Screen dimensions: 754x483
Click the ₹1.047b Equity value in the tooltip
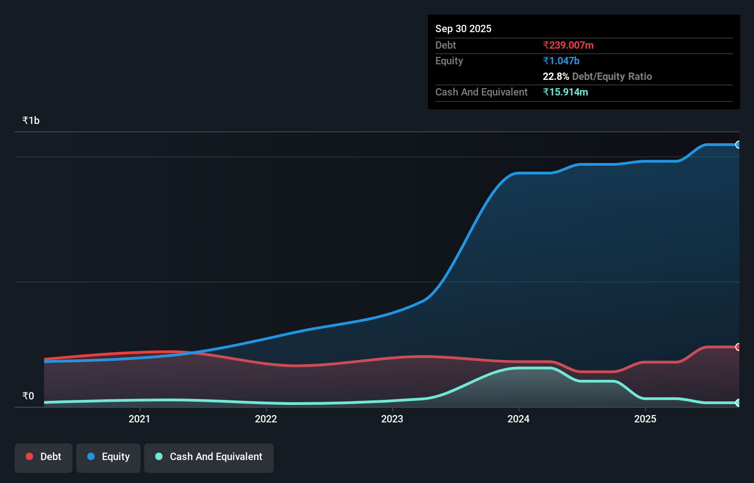click(x=561, y=61)
